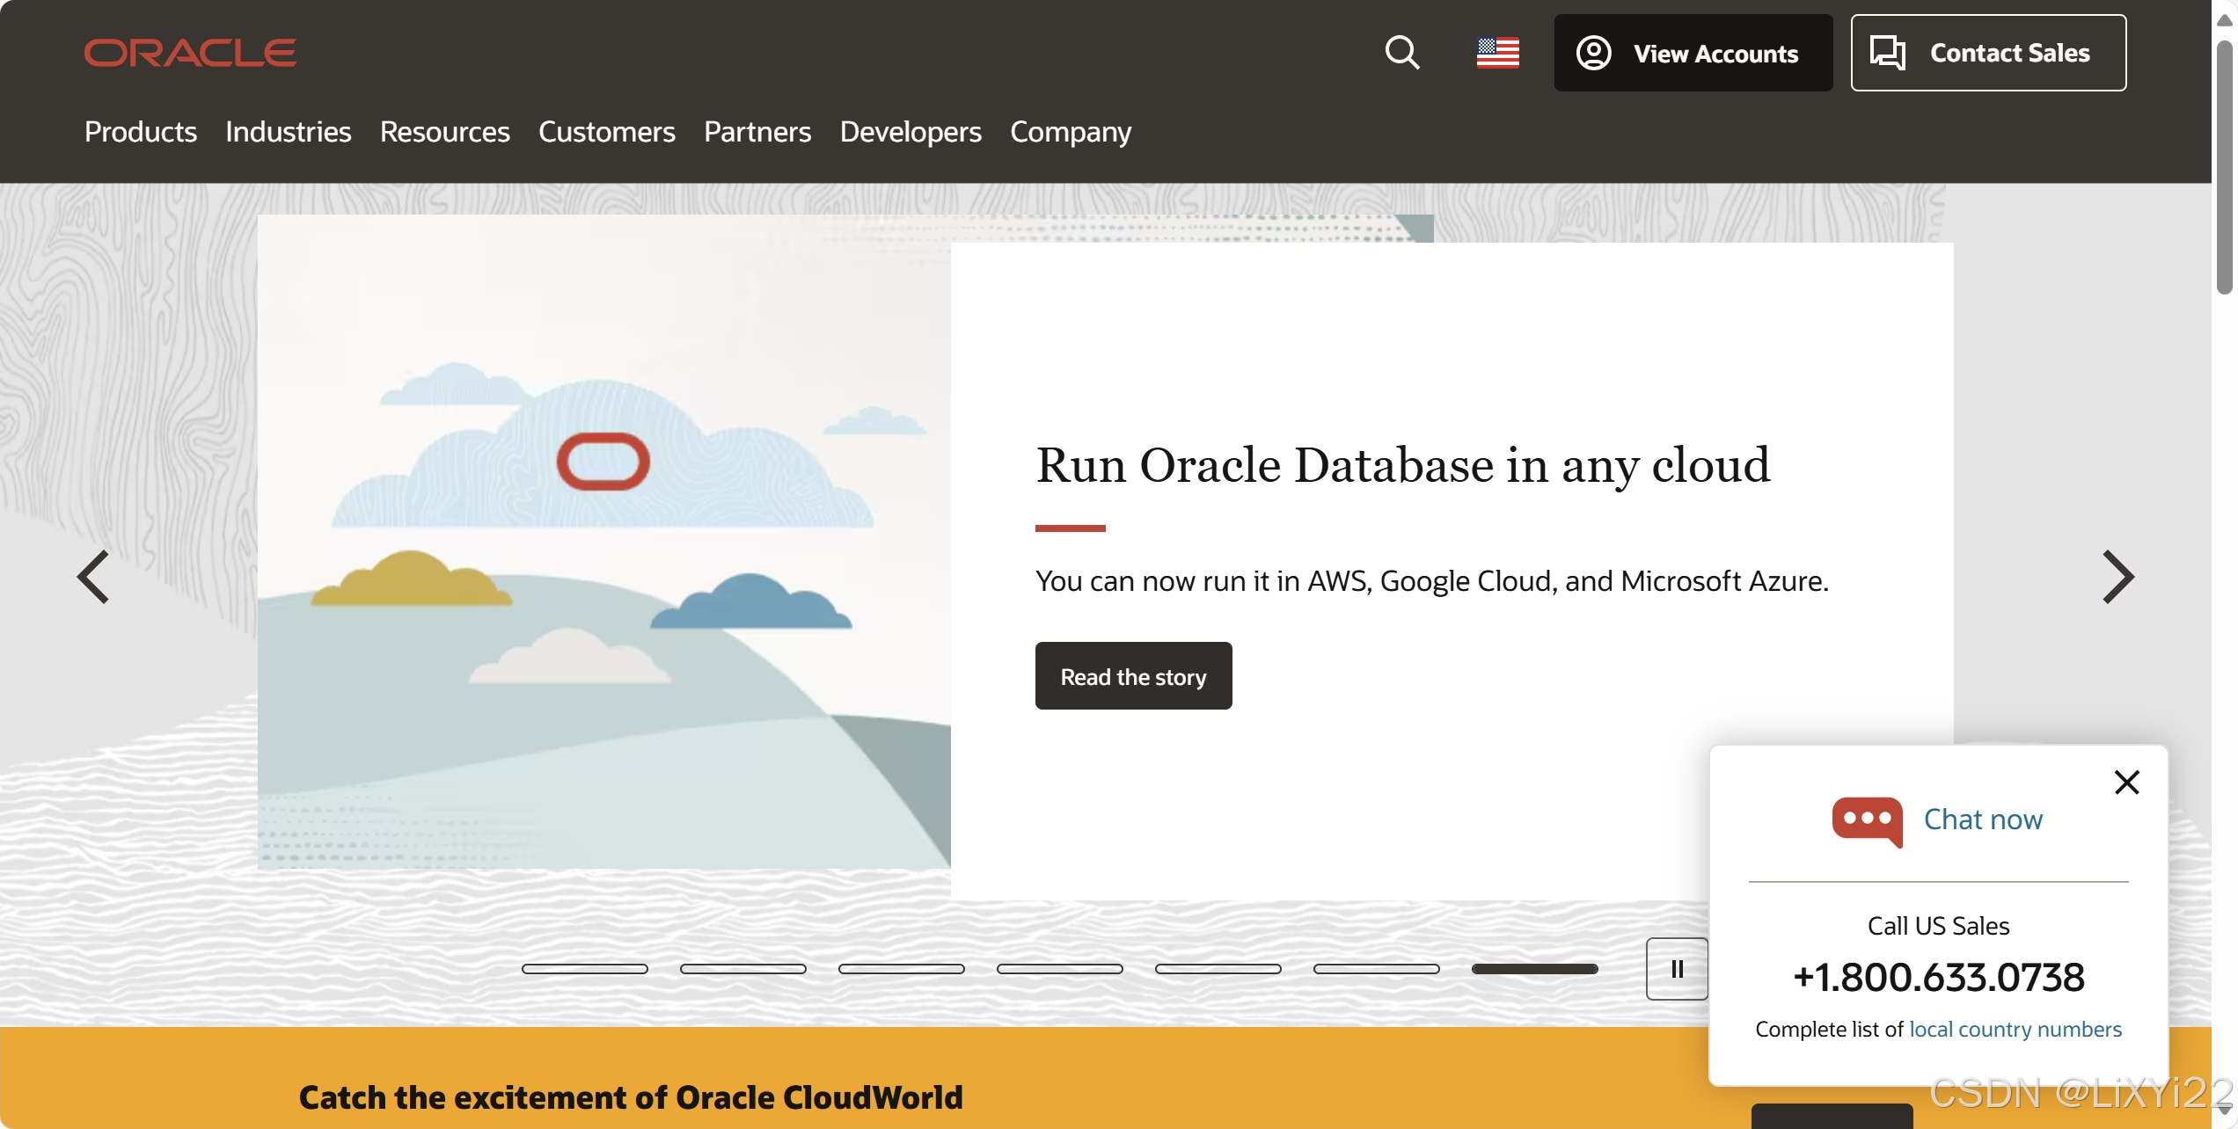Screen dimensions: 2238x1129
Task: Select the third carousel slide indicator
Action: click(901, 968)
